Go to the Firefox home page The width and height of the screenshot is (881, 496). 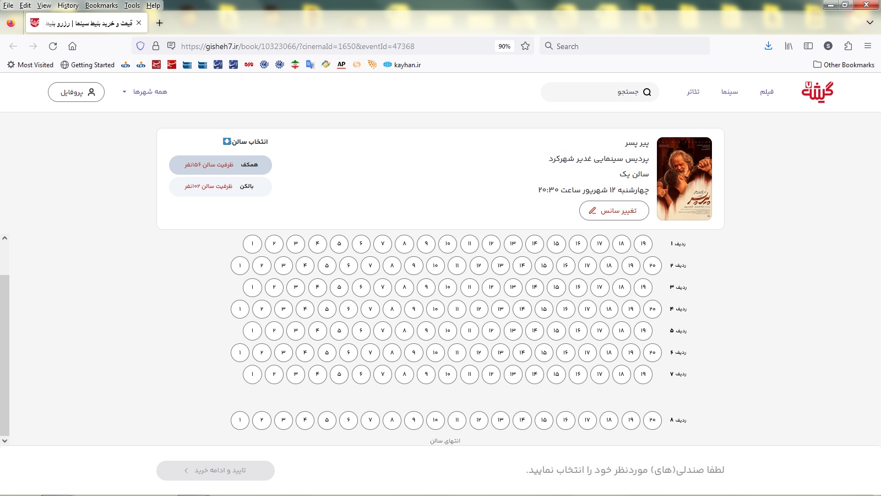pyautogui.click(x=72, y=46)
